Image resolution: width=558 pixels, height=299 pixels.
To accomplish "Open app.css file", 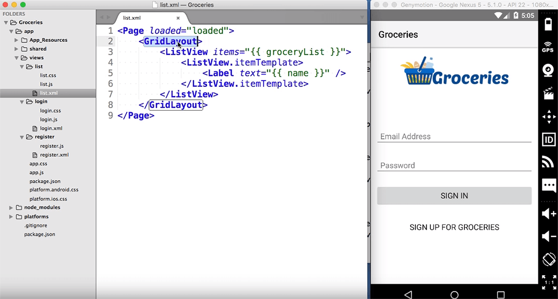I will 38,163.
